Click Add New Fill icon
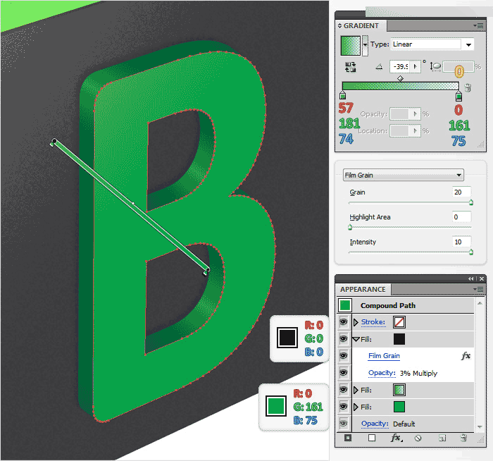Screen dimensions: 493x461 pyautogui.click(x=372, y=438)
